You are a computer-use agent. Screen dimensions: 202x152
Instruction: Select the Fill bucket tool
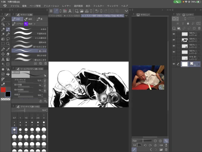pyautogui.click(x=8, y=74)
